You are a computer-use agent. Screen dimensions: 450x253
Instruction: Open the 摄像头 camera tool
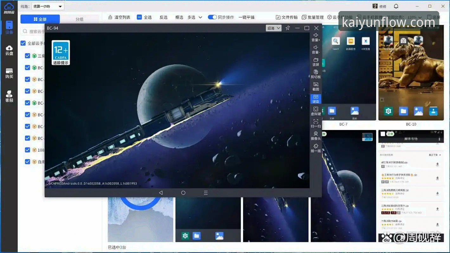coord(316,136)
